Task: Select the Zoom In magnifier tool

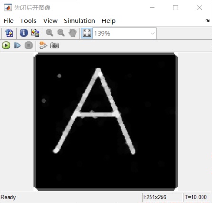Action: 50,33
